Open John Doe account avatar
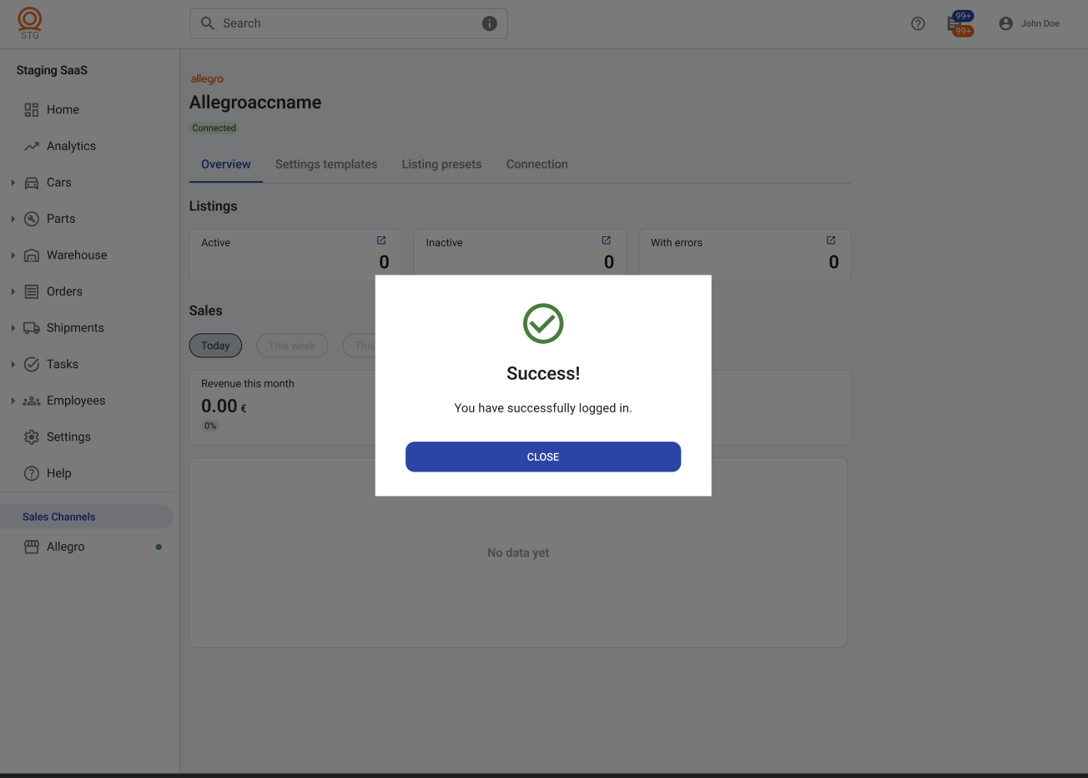This screenshot has height=778, width=1088. (x=1005, y=23)
